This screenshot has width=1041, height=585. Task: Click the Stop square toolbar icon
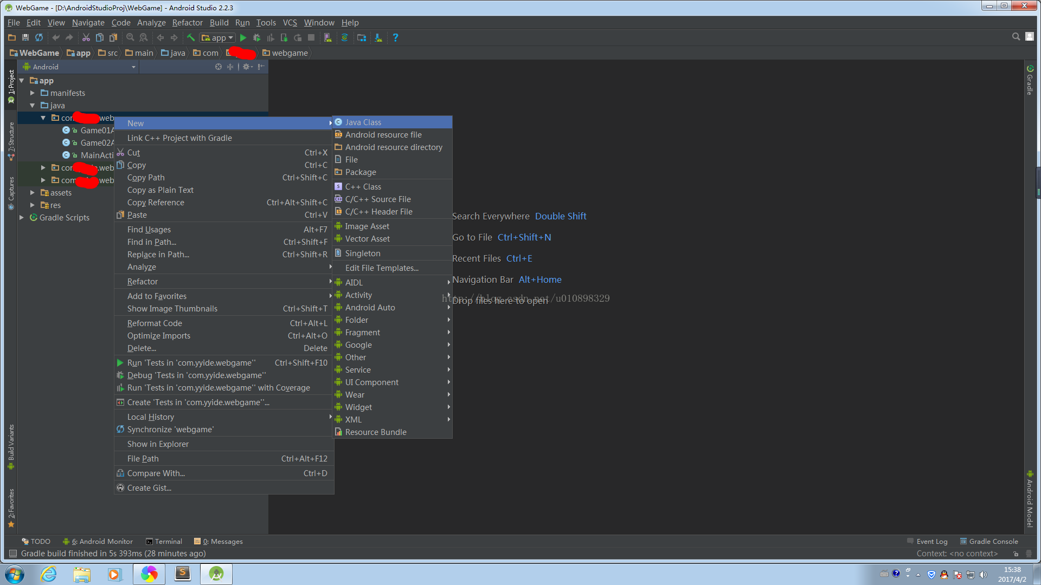click(x=311, y=37)
